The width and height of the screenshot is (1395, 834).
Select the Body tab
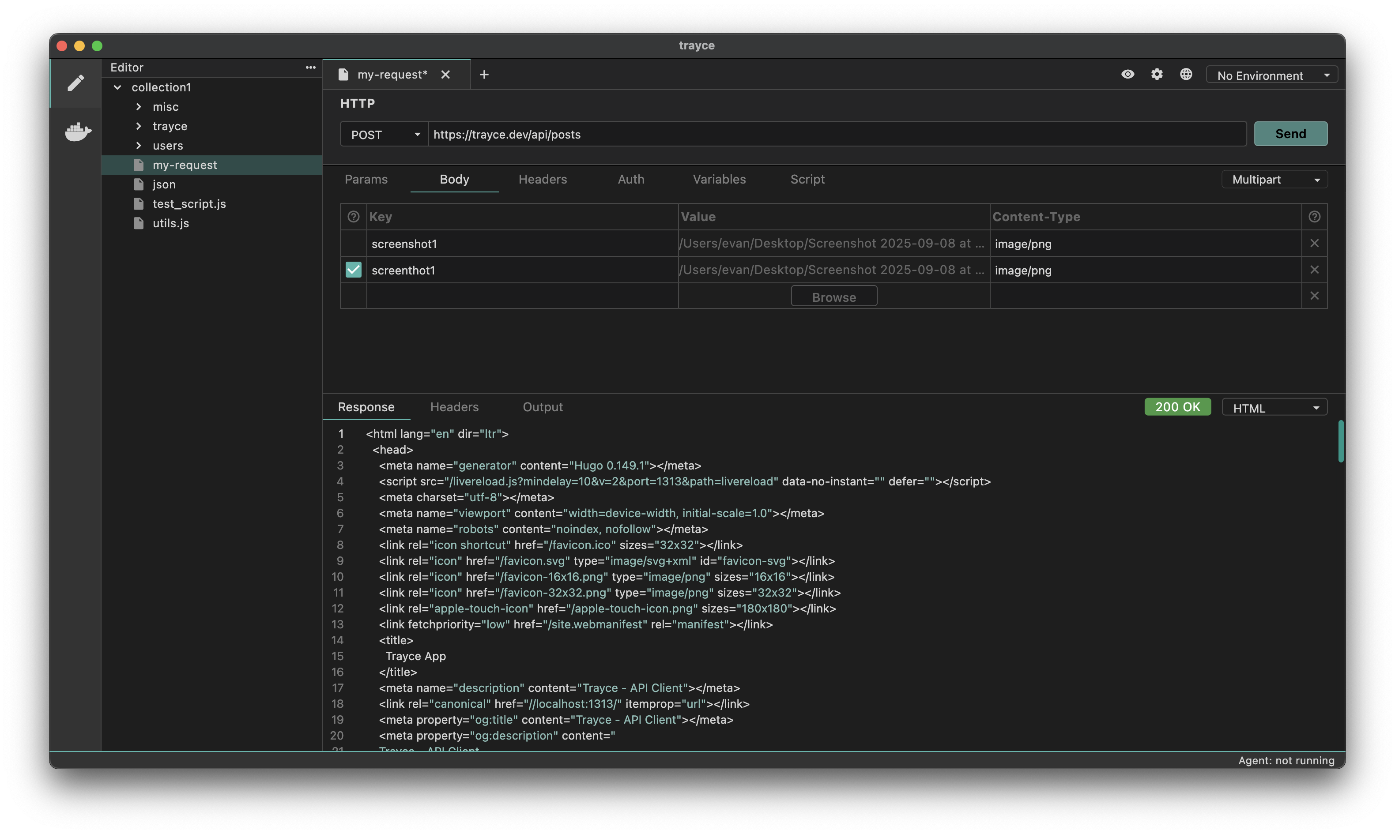[454, 179]
